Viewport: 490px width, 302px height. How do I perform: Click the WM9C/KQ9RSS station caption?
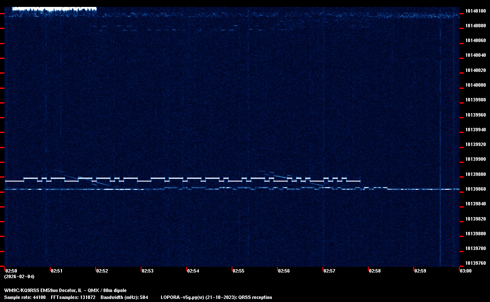[x=65, y=290]
